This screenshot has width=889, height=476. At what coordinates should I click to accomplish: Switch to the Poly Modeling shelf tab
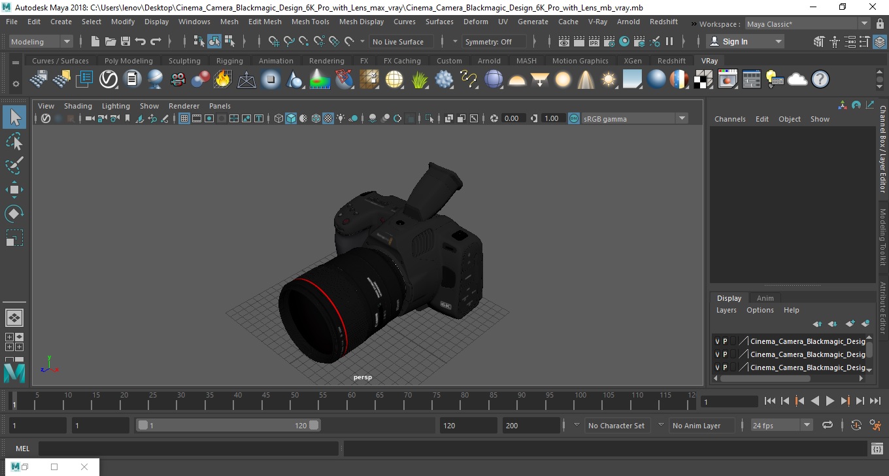click(x=128, y=61)
